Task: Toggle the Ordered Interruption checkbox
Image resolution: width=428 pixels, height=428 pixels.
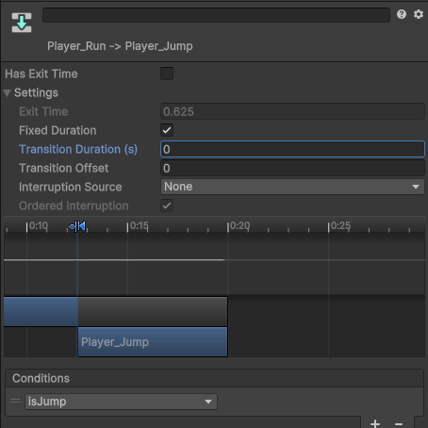Action: click(167, 206)
